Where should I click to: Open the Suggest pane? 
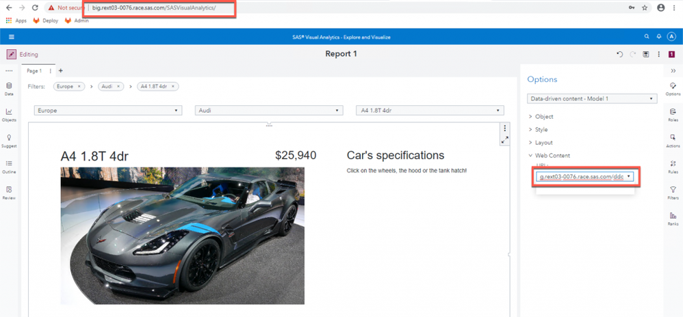(9, 141)
